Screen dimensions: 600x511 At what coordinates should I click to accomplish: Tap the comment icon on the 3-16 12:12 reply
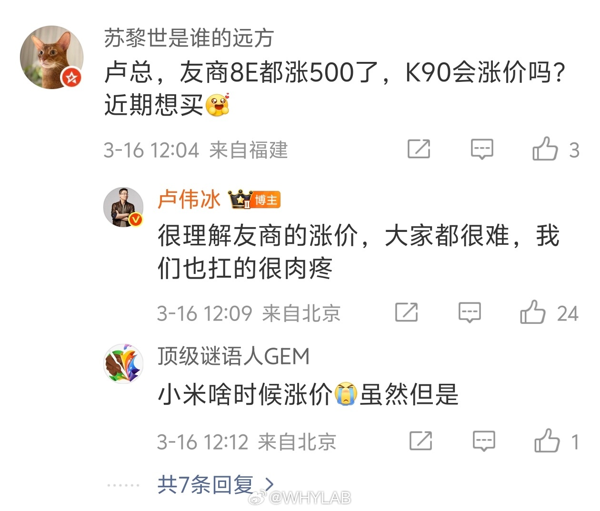484,441
